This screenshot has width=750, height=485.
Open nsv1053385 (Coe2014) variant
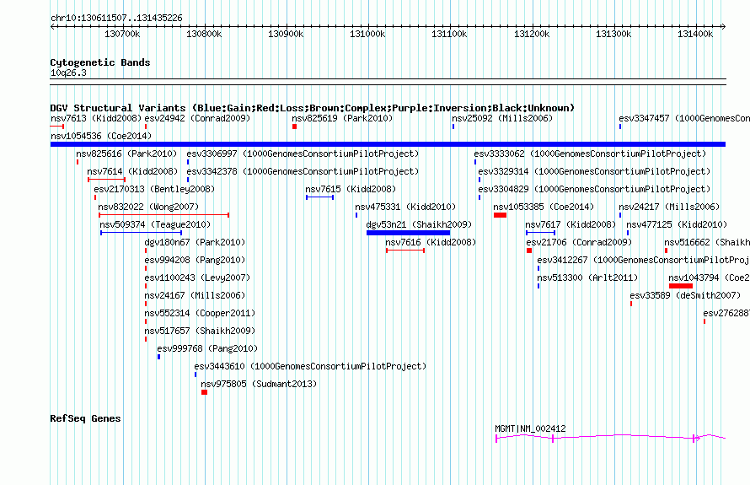click(x=544, y=207)
